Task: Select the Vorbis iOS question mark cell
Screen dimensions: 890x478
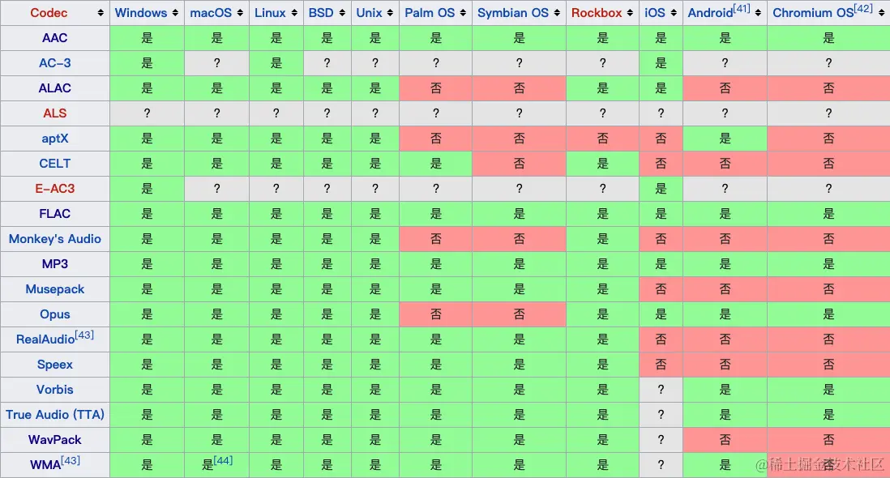Action: pyautogui.click(x=661, y=390)
